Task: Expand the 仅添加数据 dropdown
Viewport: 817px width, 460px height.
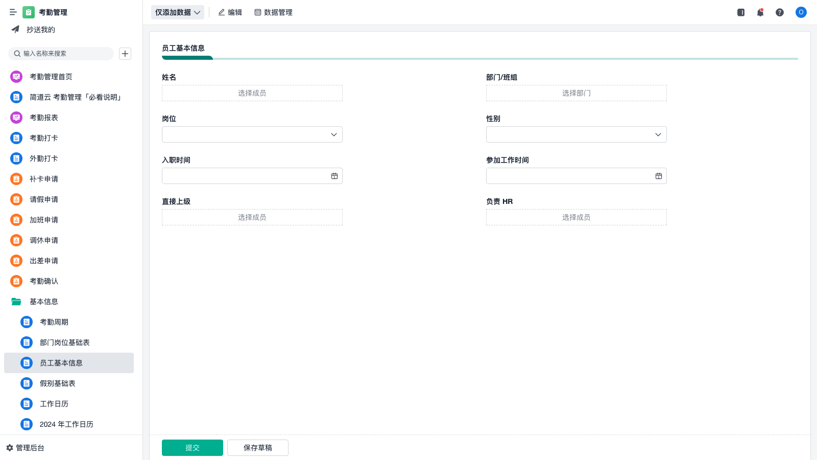Action: (177, 12)
